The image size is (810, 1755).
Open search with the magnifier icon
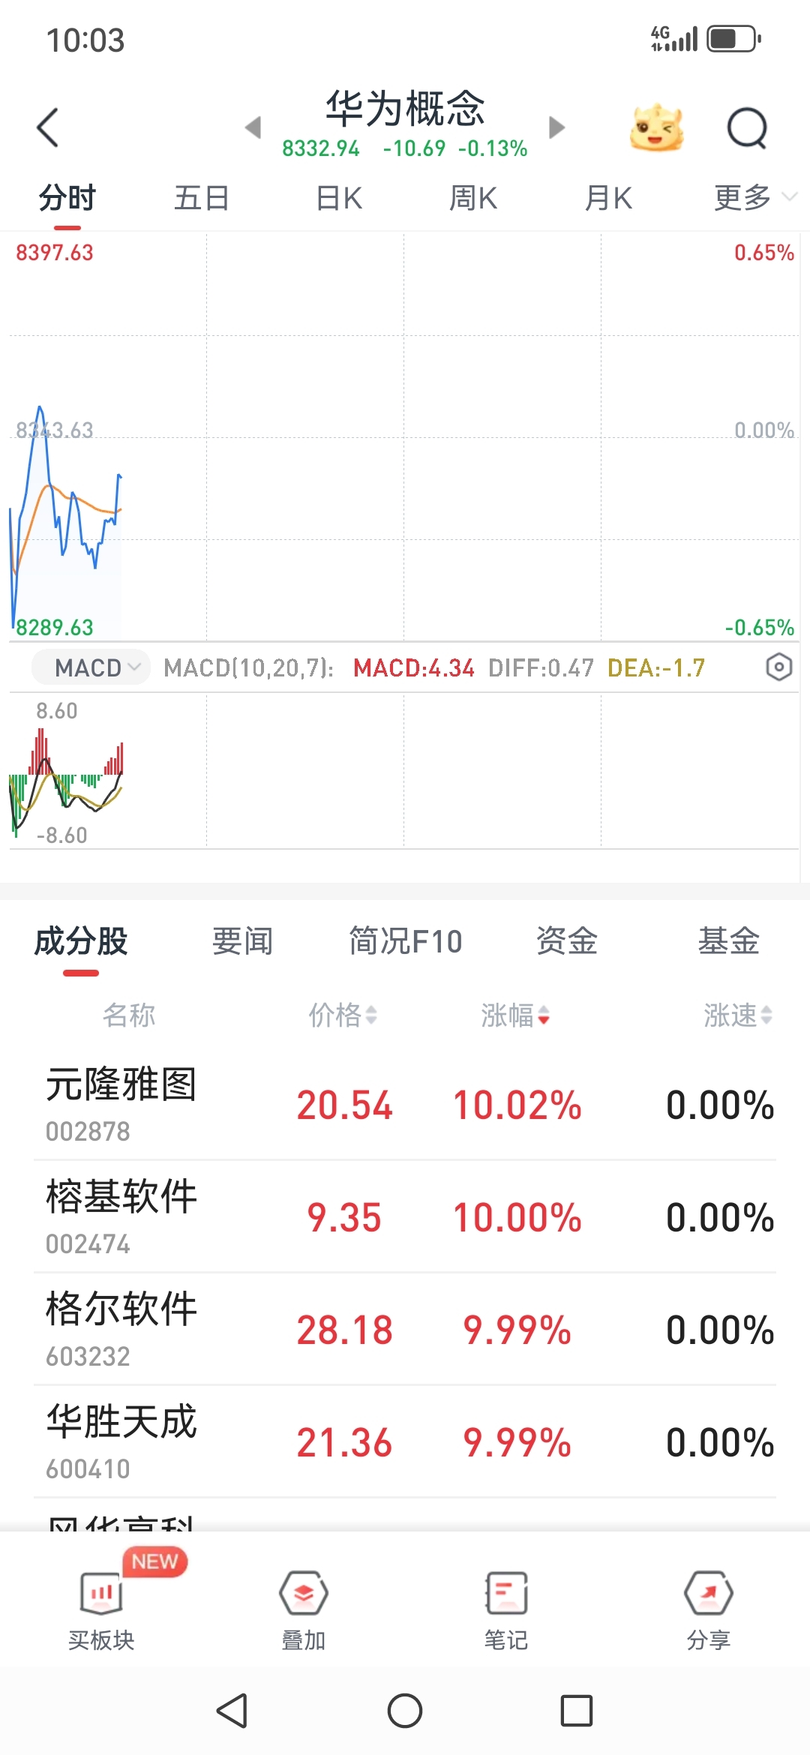point(748,128)
